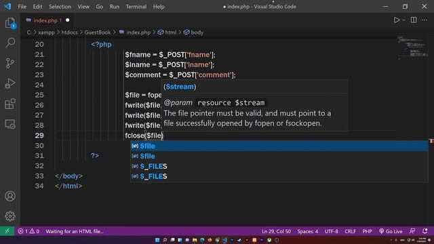This screenshot has width=434, height=244.
Task: Change indentation via Spaces: 4
Action: pos(307,231)
